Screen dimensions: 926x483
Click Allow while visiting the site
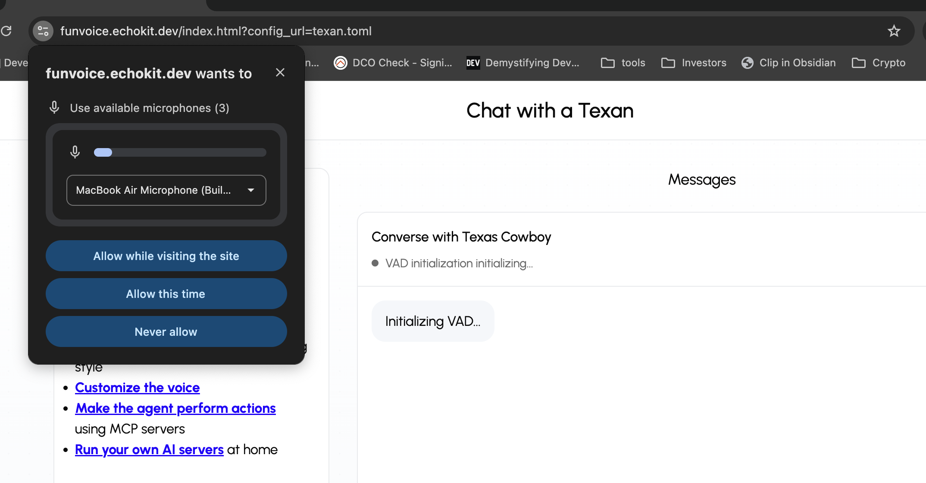166,256
